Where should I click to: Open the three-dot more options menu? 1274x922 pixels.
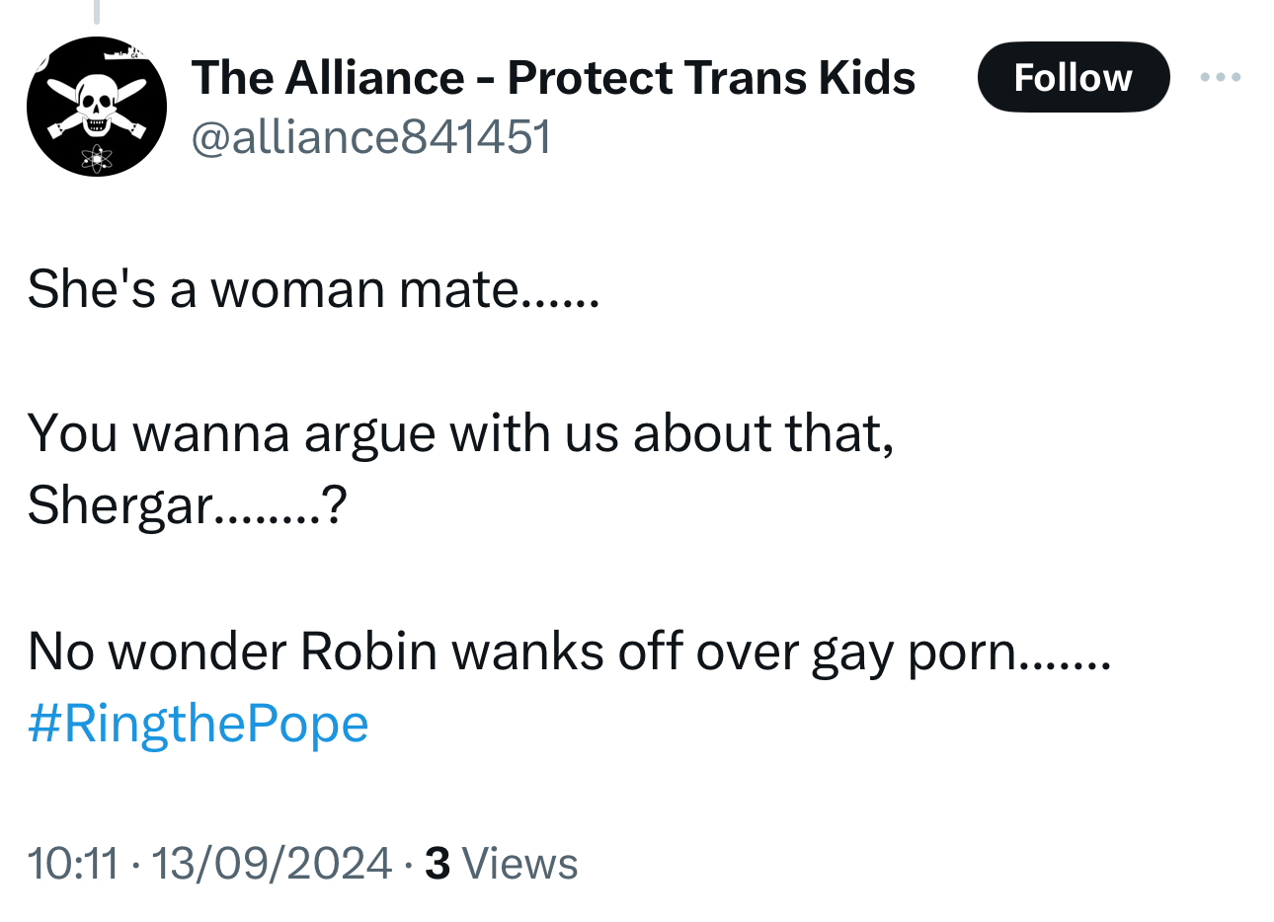1221,77
